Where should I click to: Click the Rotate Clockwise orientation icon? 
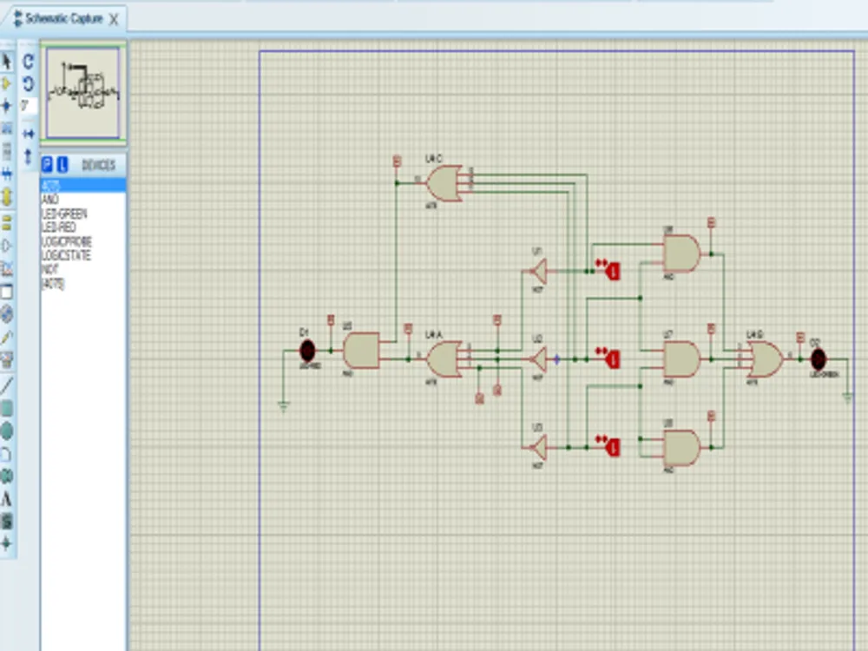pos(28,61)
